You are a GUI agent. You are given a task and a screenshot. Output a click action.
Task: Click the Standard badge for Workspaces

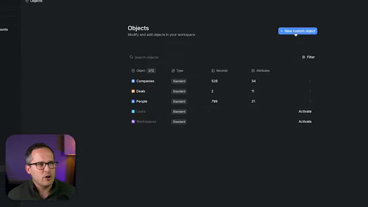point(179,121)
